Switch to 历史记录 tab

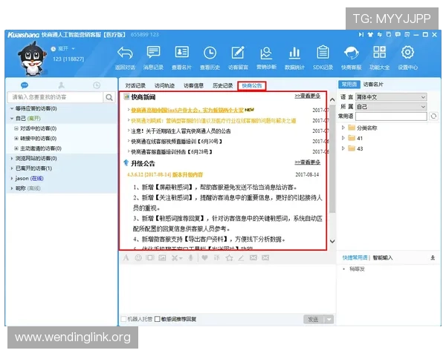pos(223,85)
